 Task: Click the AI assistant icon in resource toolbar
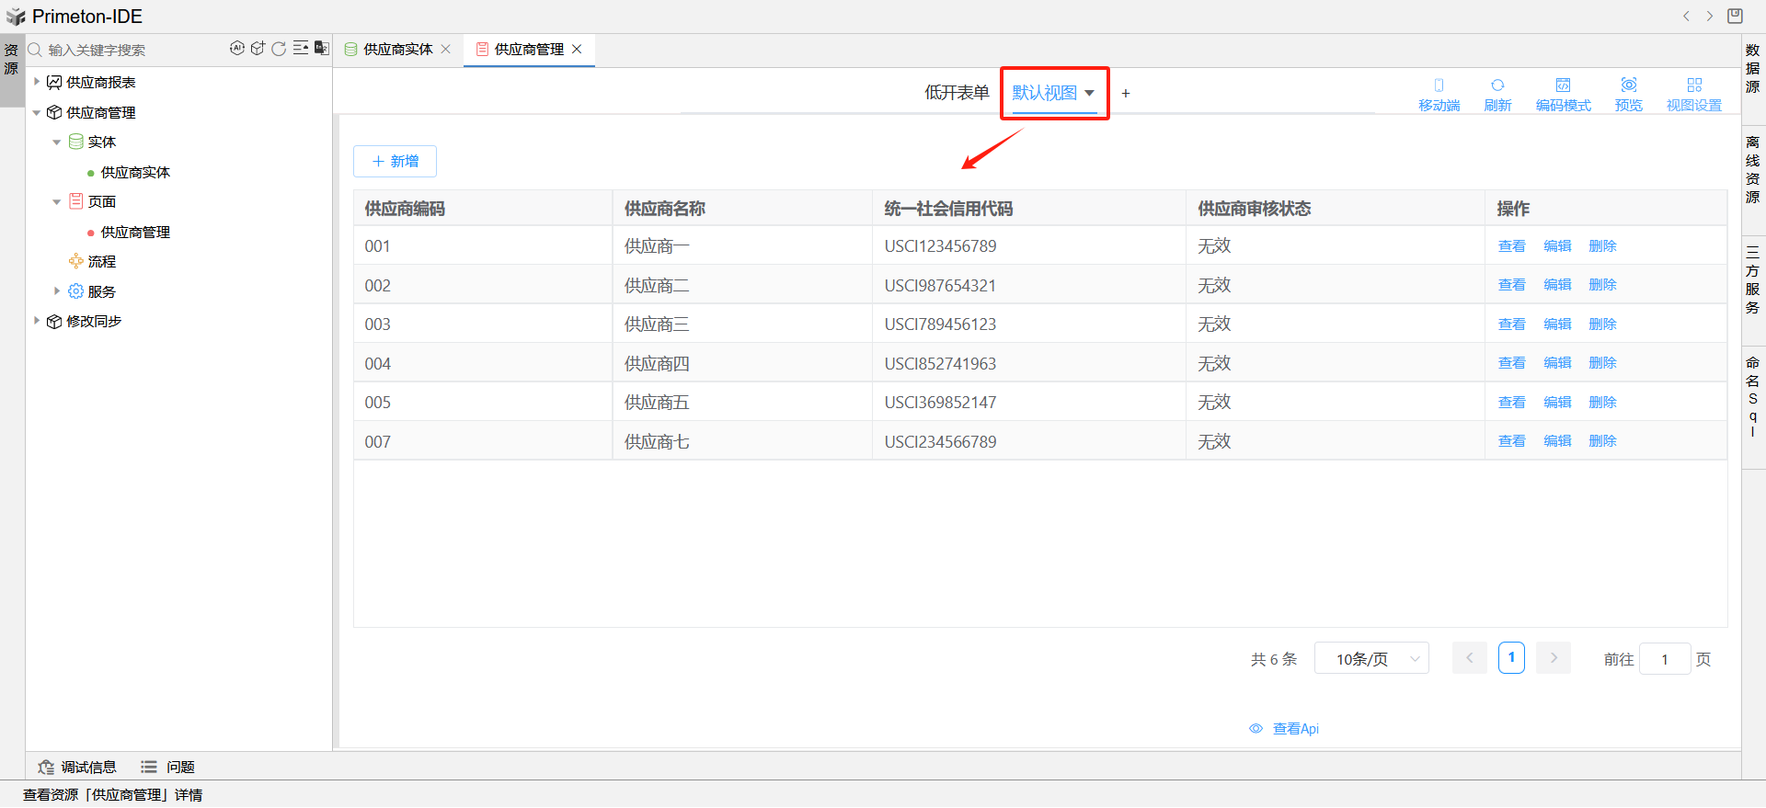(x=236, y=49)
